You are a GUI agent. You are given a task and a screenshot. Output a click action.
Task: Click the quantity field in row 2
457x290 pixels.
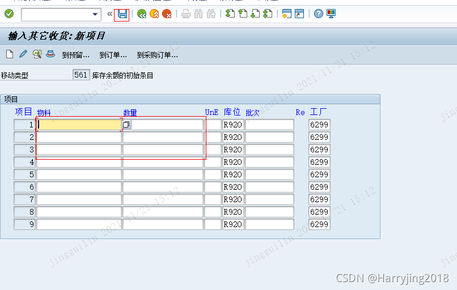click(163, 137)
